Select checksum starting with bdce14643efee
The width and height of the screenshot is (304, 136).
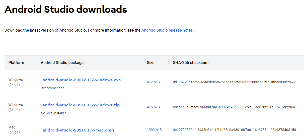(234, 107)
